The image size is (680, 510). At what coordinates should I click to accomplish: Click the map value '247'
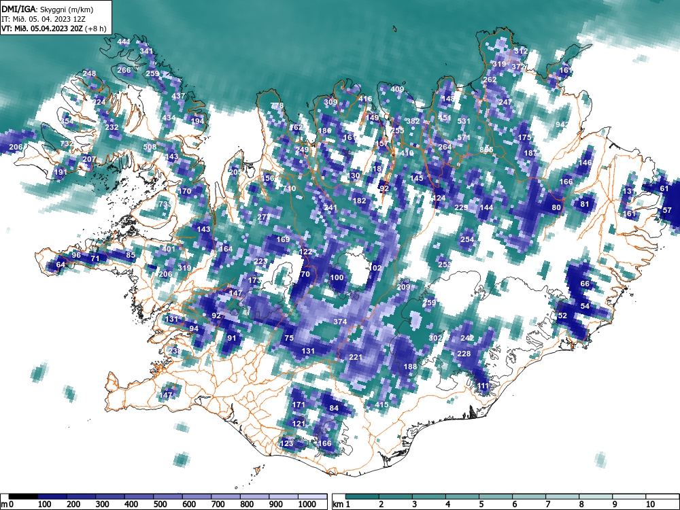tap(505, 102)
